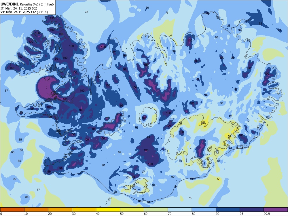Click the pale blue 70–80 legend swatch
Screen dimensions: 288x216
(x=180, y=210)
